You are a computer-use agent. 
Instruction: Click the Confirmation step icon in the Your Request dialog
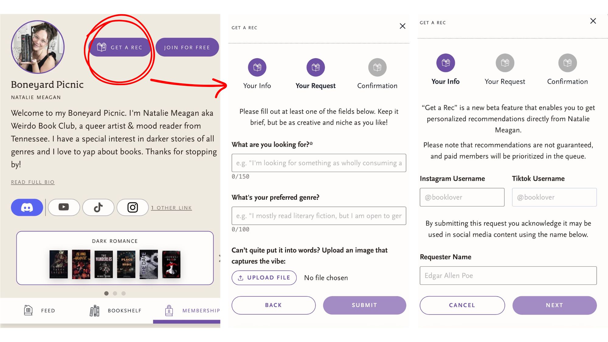click(377, 67)
